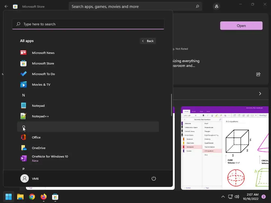Launch Google Chrome from the taskbar

[32, 197]
